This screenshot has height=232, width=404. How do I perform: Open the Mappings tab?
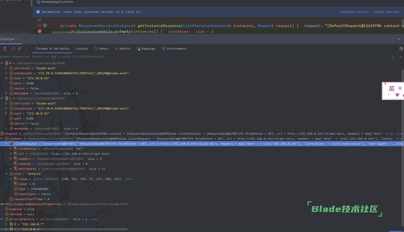click(146, 49)
